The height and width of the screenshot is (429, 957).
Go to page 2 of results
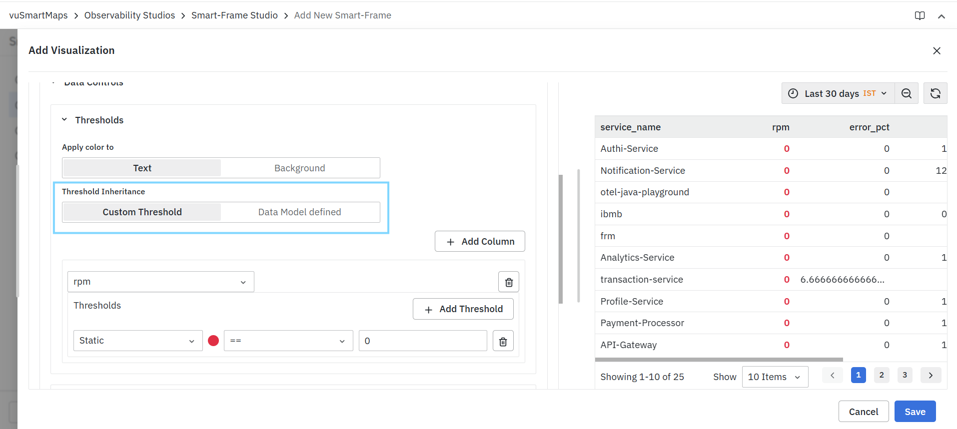pos(882,375)
